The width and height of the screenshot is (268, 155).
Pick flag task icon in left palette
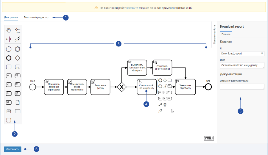[x=18, y=85]
